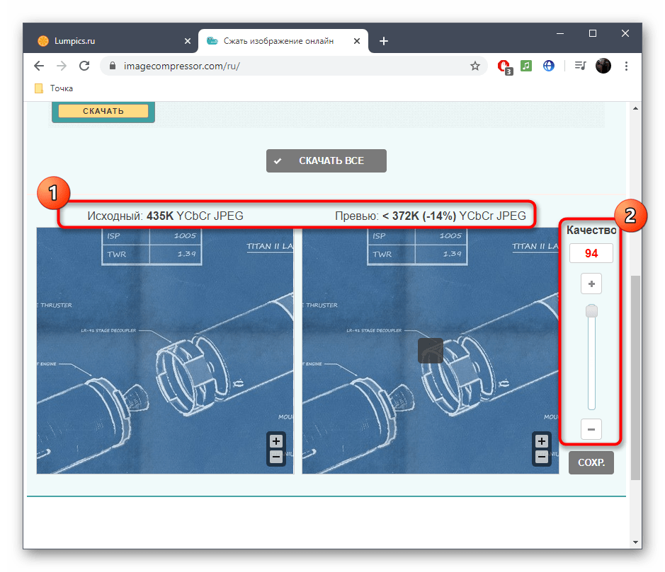Screen dimensions: 665x572
Task: Go back to the previous page
Action: 39,66
